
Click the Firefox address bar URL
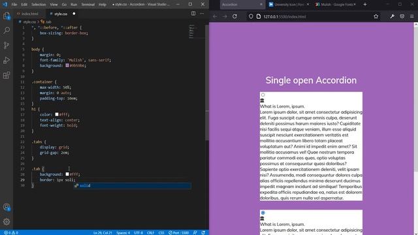(x=285, y=16)
